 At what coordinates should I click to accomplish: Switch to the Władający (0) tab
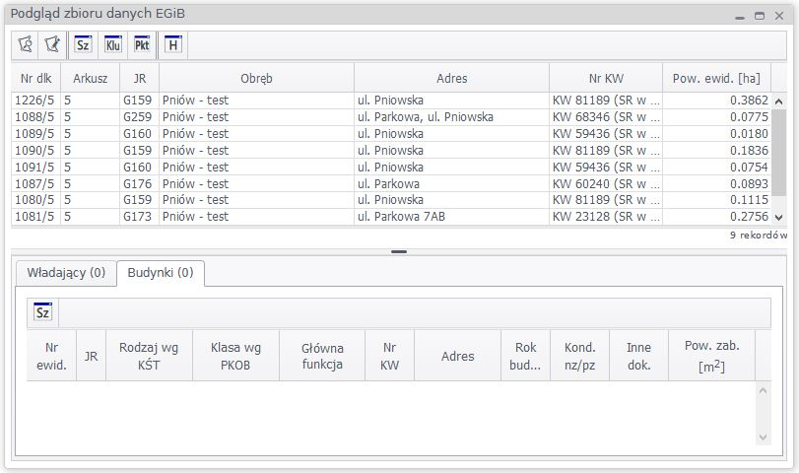pos(66,273)
